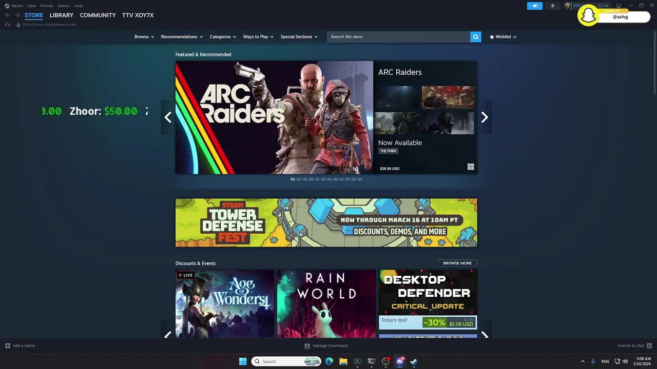
Task: Expand the Ways to Play dropdown
Action: (258, 37)
